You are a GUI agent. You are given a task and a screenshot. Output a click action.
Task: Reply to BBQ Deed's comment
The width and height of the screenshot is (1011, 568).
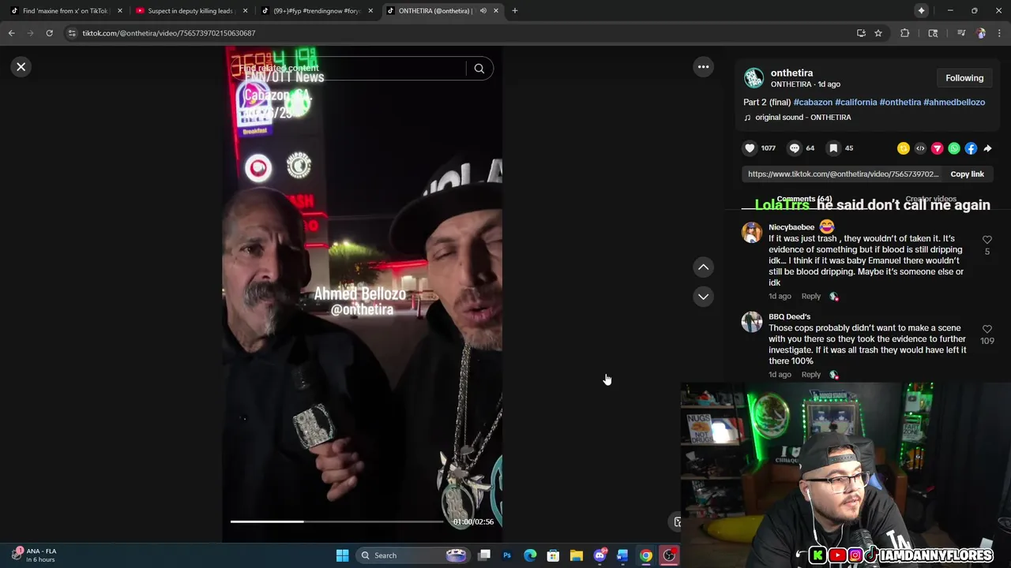(x=811, y=375)
